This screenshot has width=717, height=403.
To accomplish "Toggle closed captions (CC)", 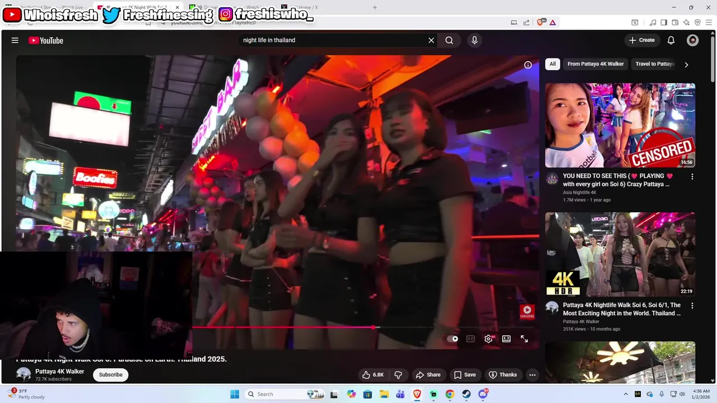I will 471,339.
